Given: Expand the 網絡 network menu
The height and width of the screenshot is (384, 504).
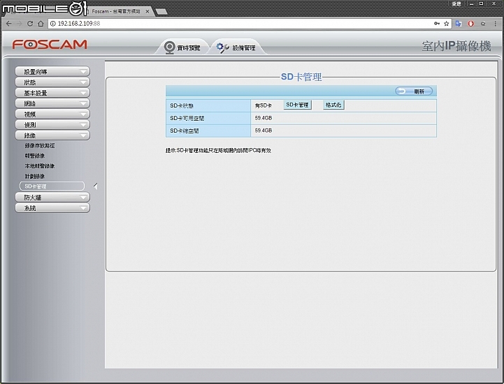Looking at the screenshot, I should coord(52,103).
